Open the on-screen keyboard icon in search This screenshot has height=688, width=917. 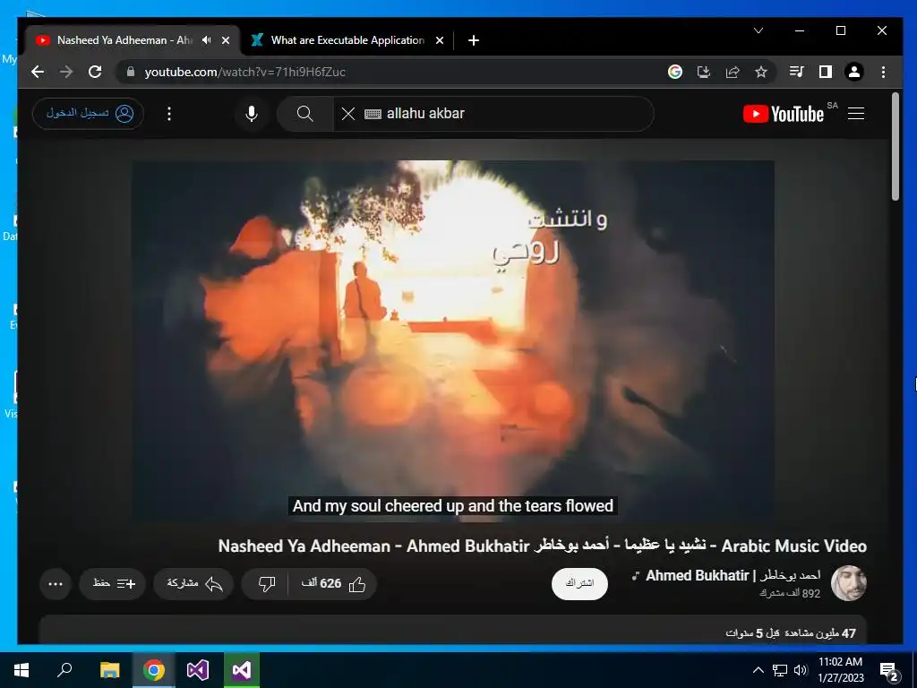tap(373, 114)
